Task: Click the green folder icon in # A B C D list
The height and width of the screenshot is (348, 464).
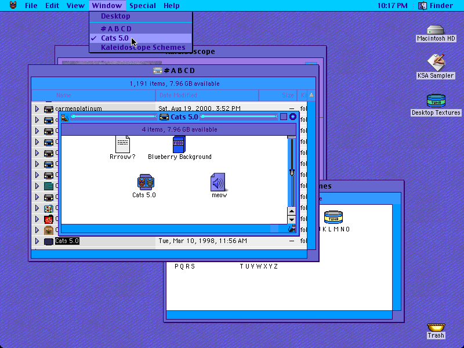Action: click(49, 186)
